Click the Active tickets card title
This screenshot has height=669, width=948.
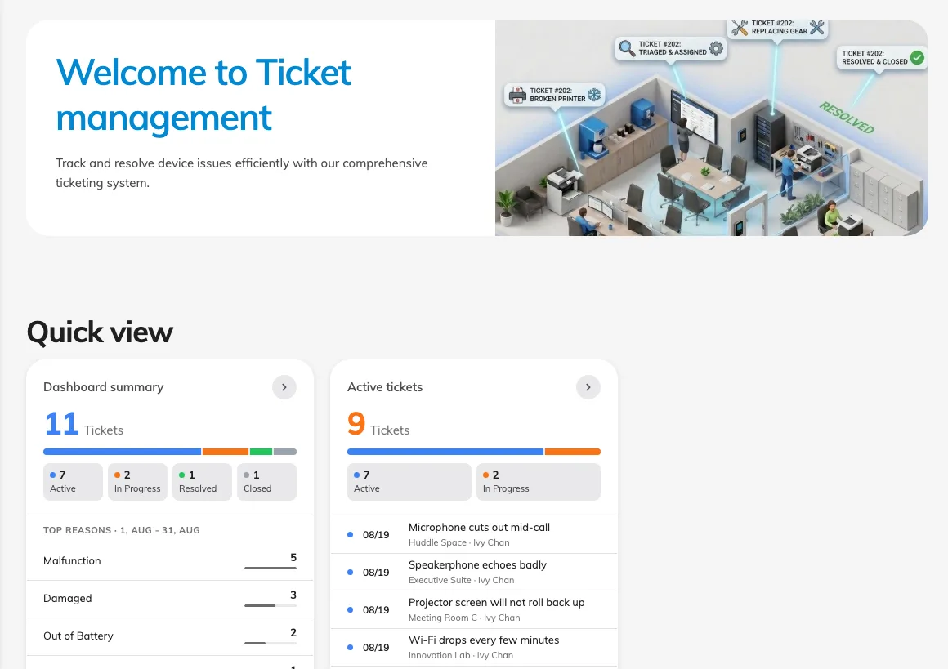pos(385,387)
